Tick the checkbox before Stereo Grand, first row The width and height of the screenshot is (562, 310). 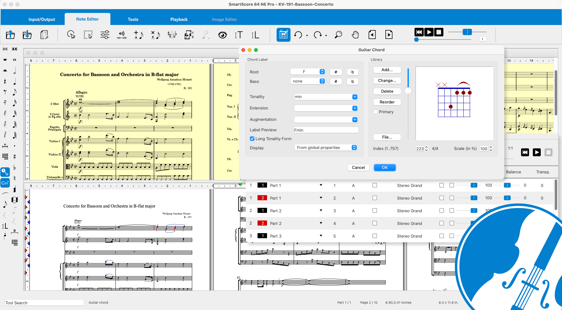[375, 185]
